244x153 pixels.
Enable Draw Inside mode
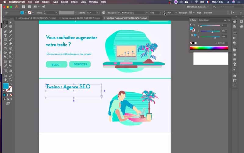pos(11,99)
